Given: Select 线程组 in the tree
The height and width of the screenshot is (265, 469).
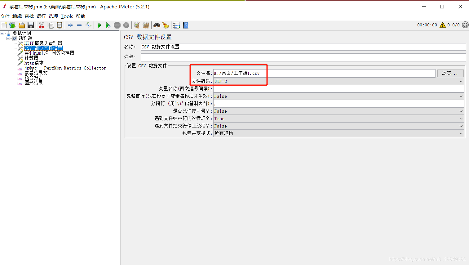Looking at the screenshot, I should 25,38.
